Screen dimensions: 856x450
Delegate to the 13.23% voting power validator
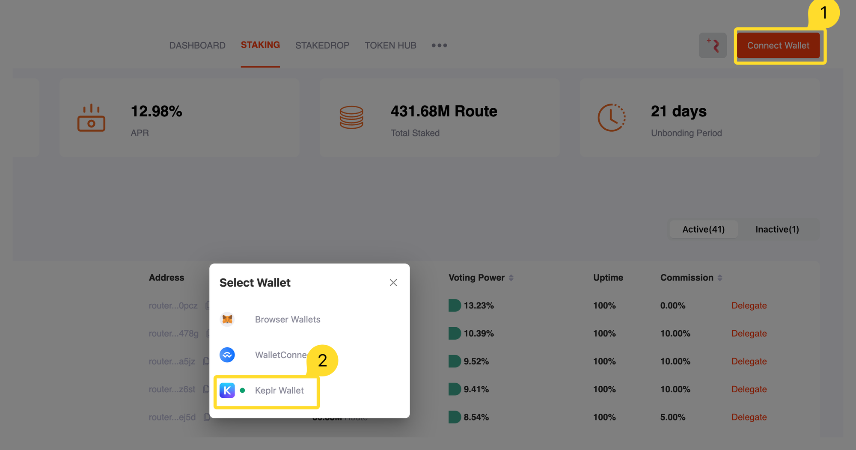tap(749, 305)
